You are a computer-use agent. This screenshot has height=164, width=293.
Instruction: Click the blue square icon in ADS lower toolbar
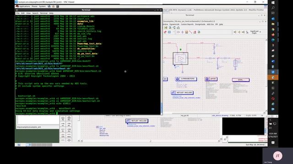click(169, 32)
